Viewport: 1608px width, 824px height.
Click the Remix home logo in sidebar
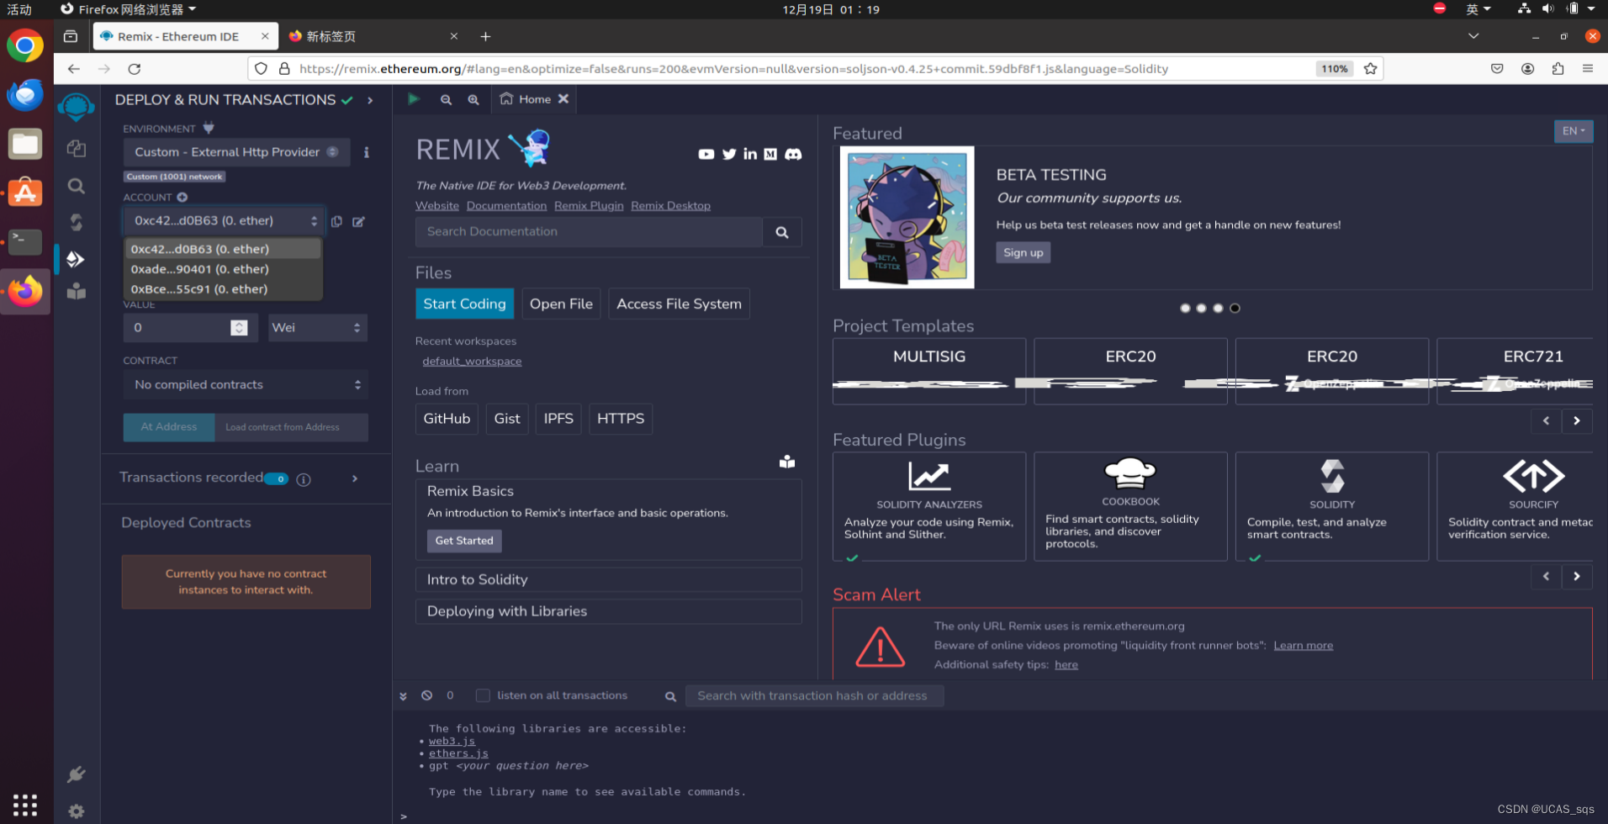[x=77, y=108]
